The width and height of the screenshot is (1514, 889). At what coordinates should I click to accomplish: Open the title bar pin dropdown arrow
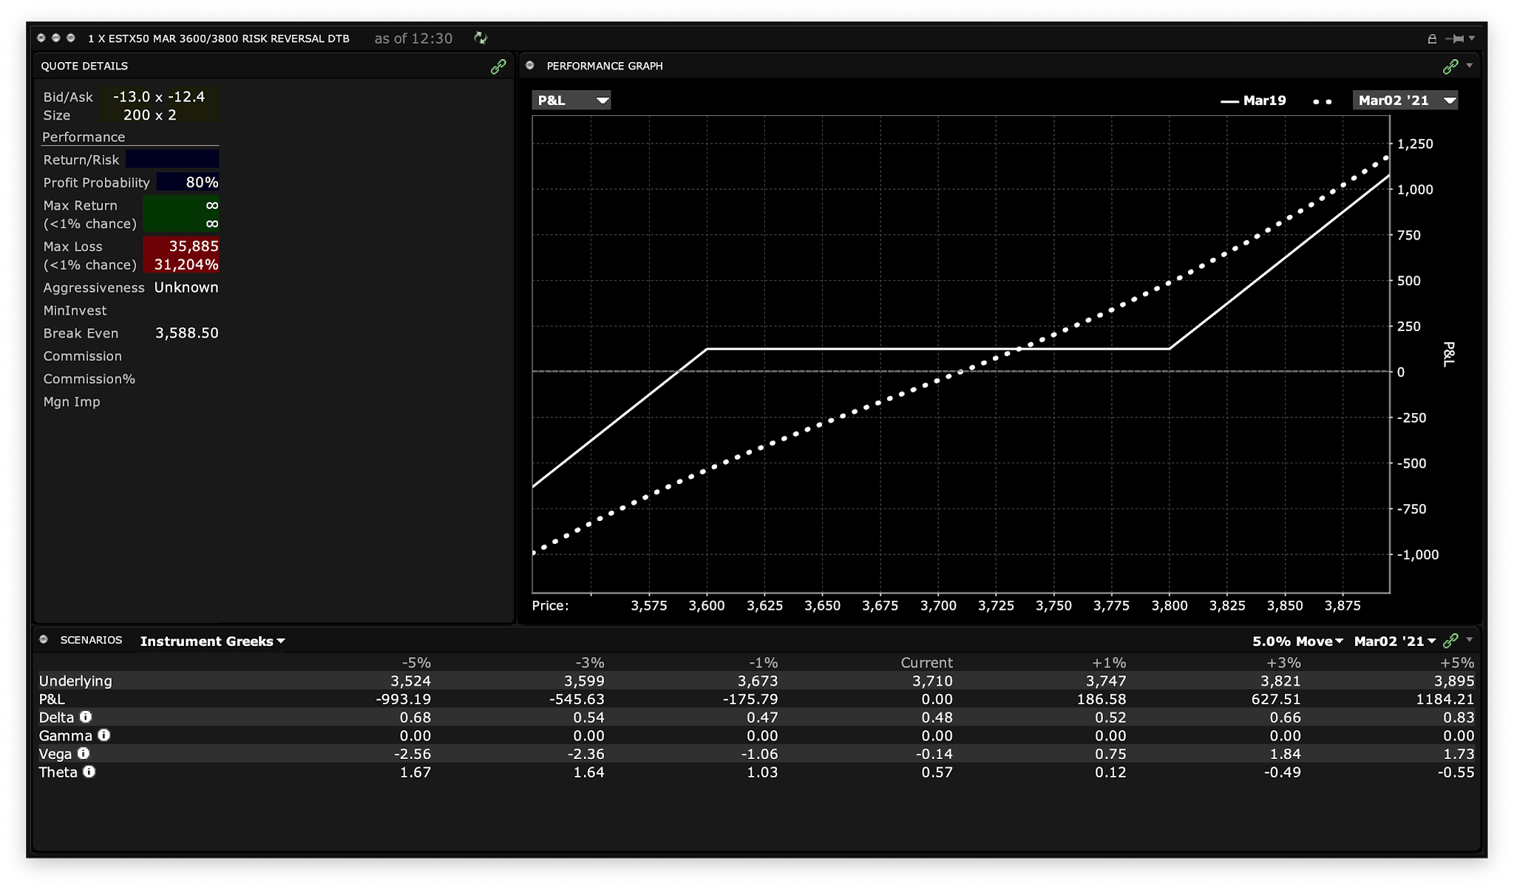(x=1472, y=38)
